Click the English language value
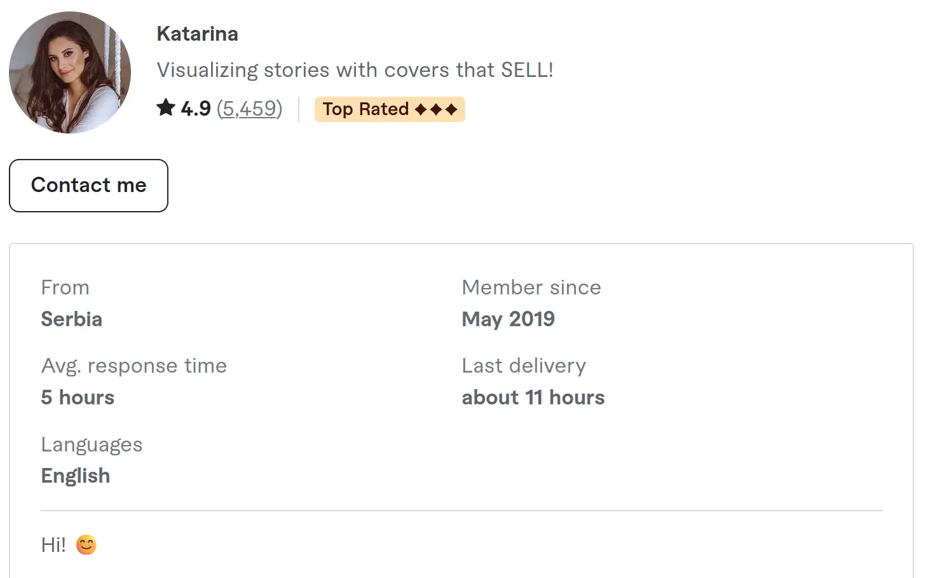Image resolution: width=928 pixels, height=578 pixels. point(75,476)
